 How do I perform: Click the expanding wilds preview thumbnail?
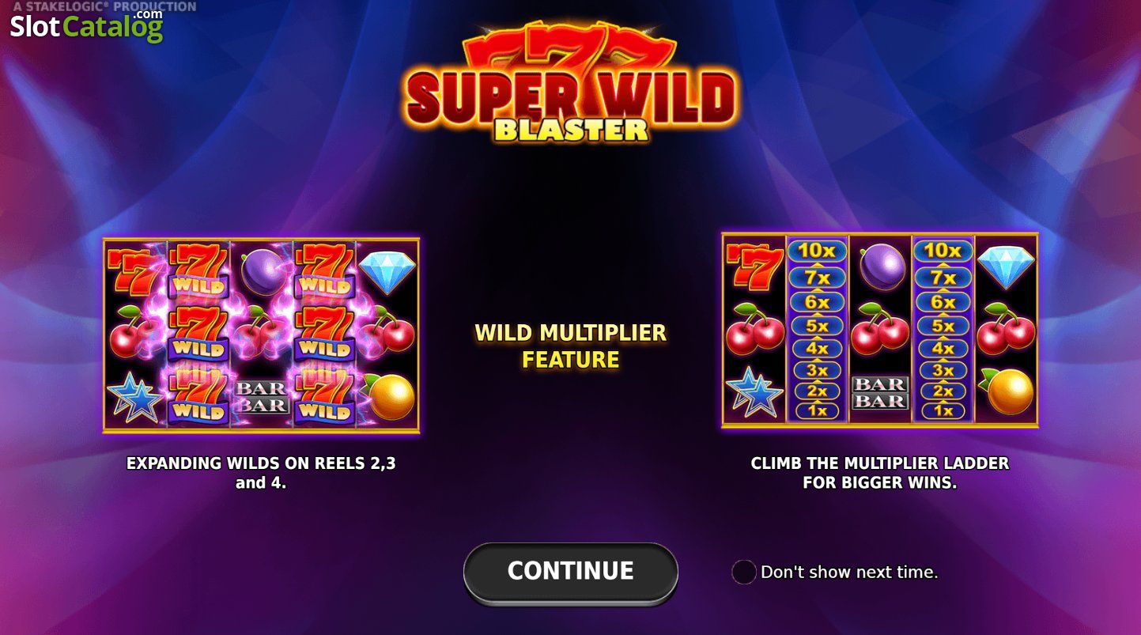point(261,335)
